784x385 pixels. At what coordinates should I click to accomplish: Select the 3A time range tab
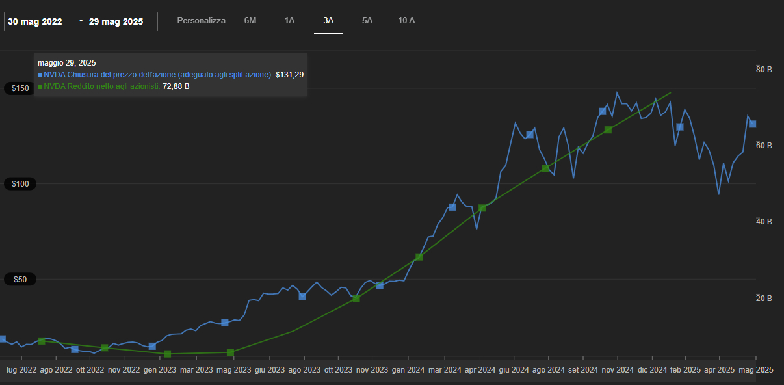(328, 21)
